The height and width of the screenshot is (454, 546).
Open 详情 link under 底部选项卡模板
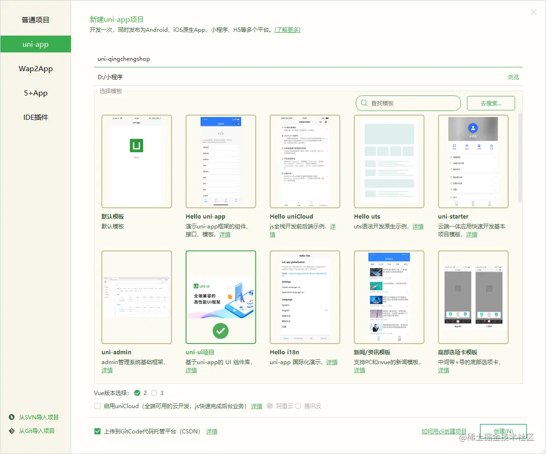444,370
